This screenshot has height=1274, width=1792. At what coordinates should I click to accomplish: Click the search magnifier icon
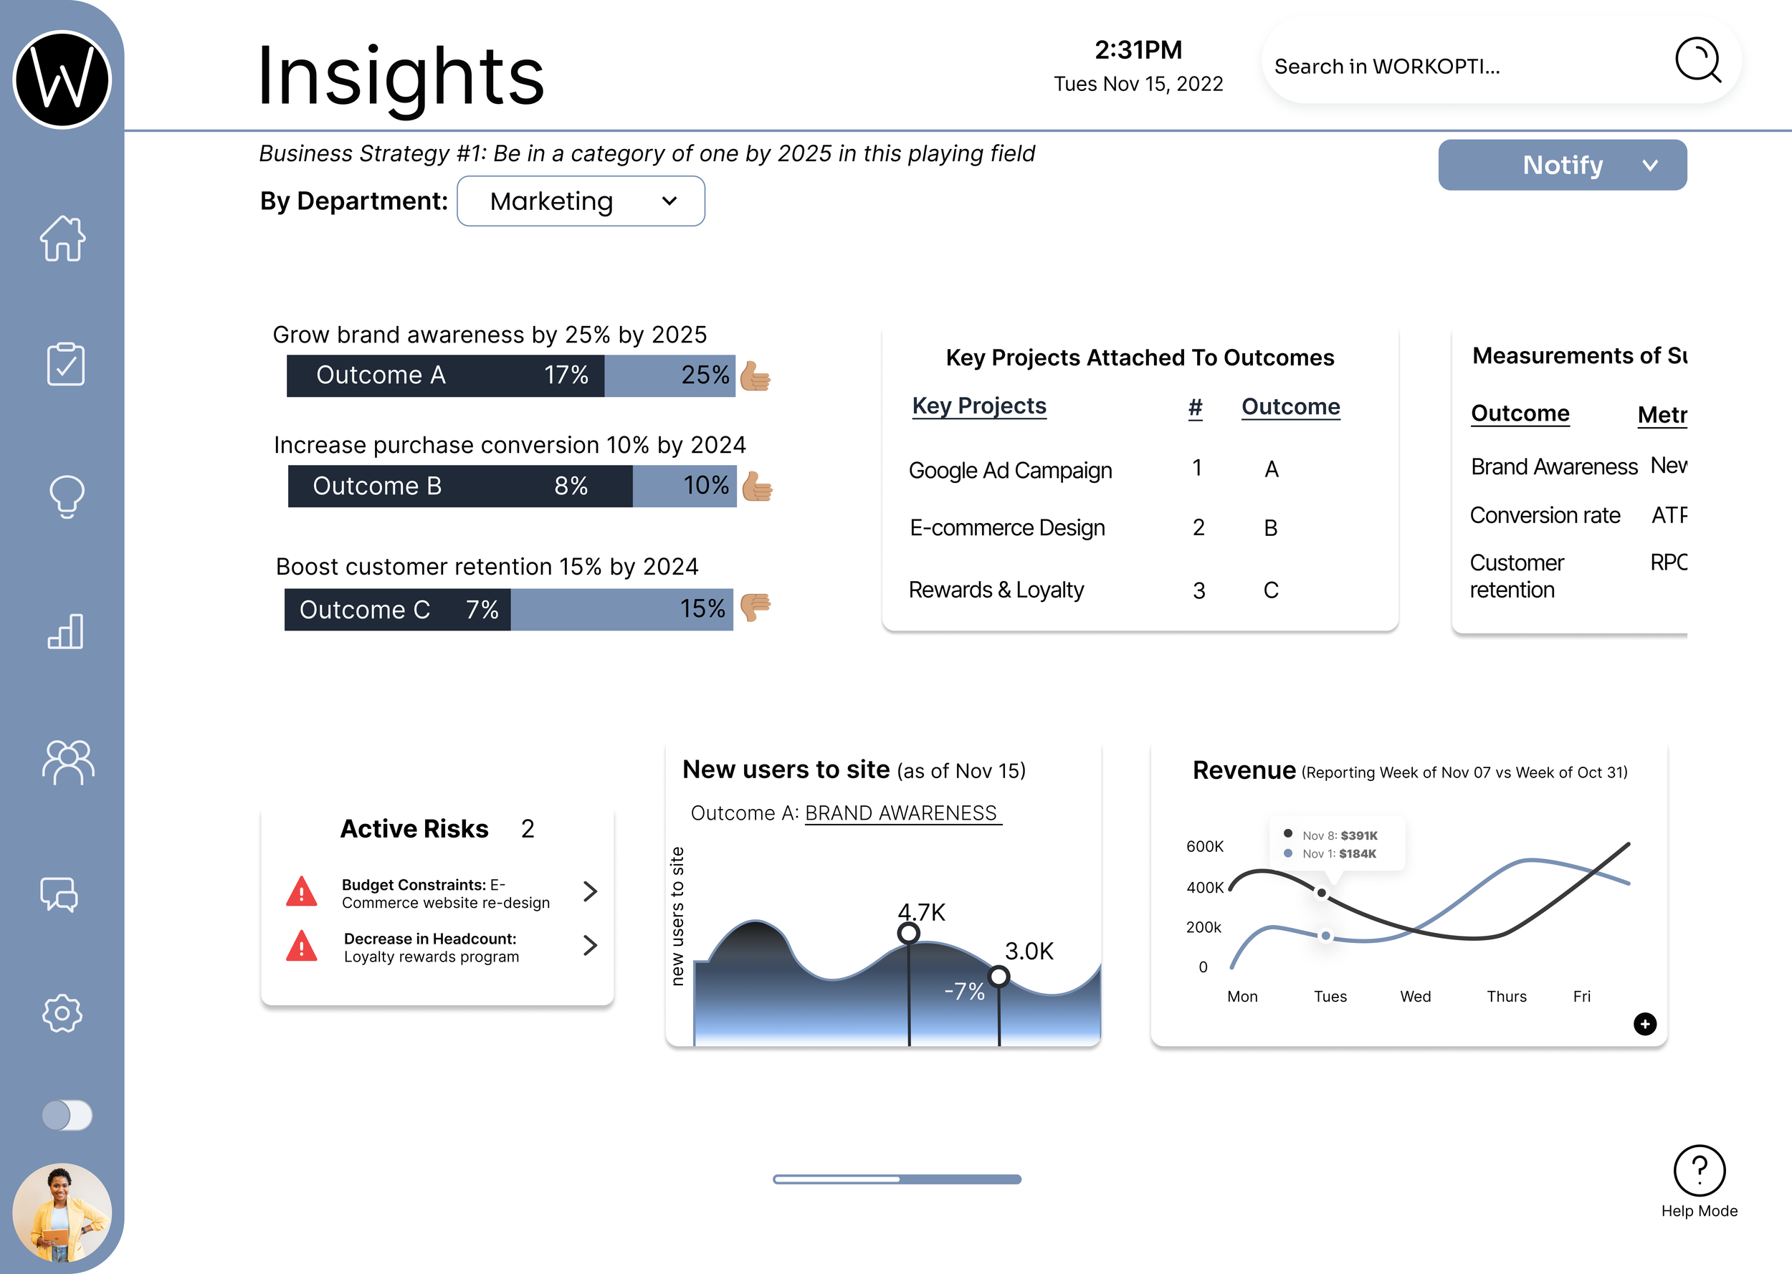[x=1697, y=60]
